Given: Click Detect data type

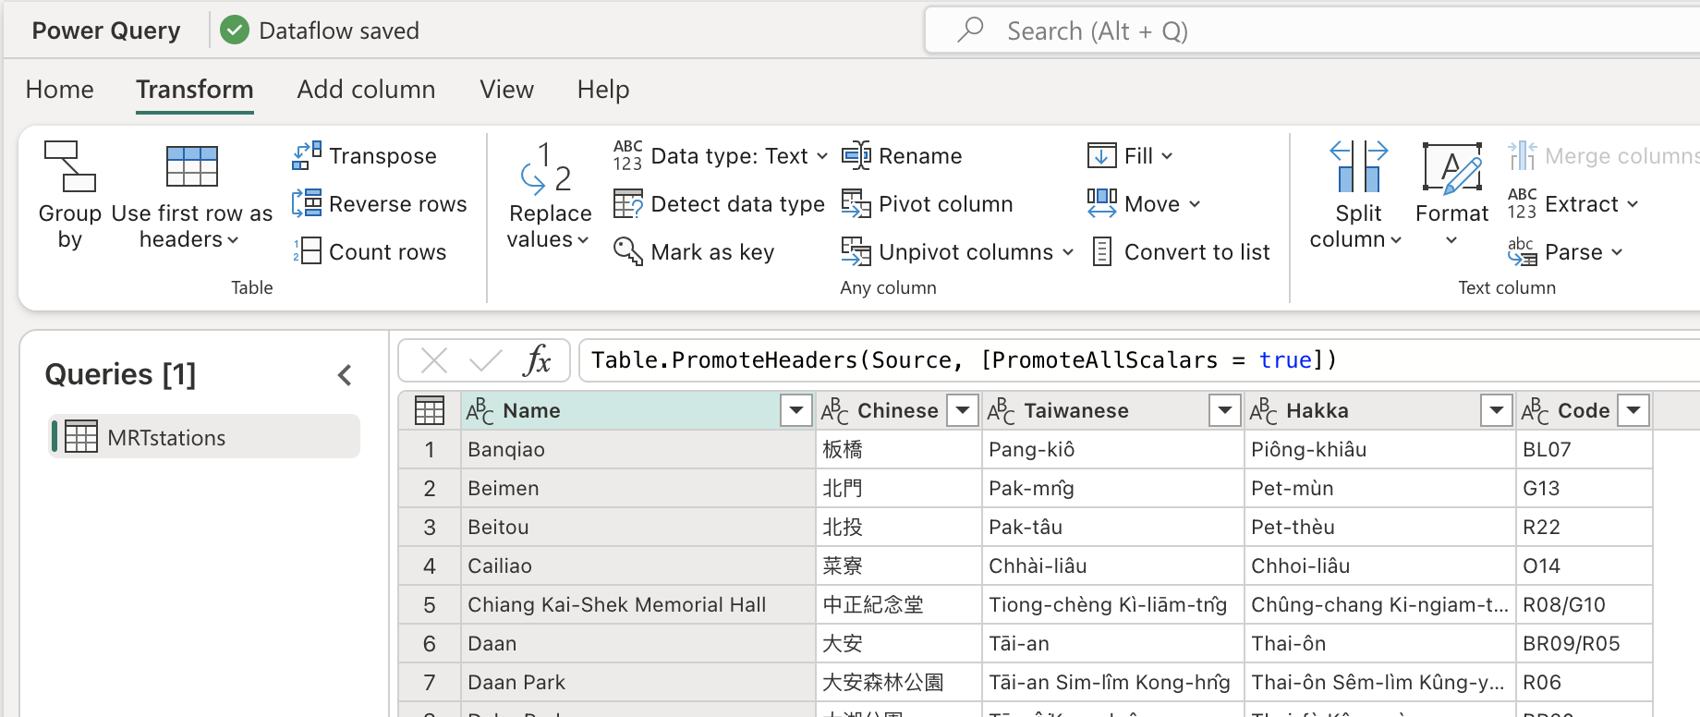Looking at the screenshot, I should pos(719,203).
